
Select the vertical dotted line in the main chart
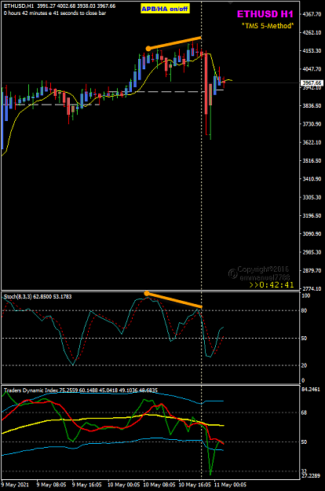pos(201,145)
